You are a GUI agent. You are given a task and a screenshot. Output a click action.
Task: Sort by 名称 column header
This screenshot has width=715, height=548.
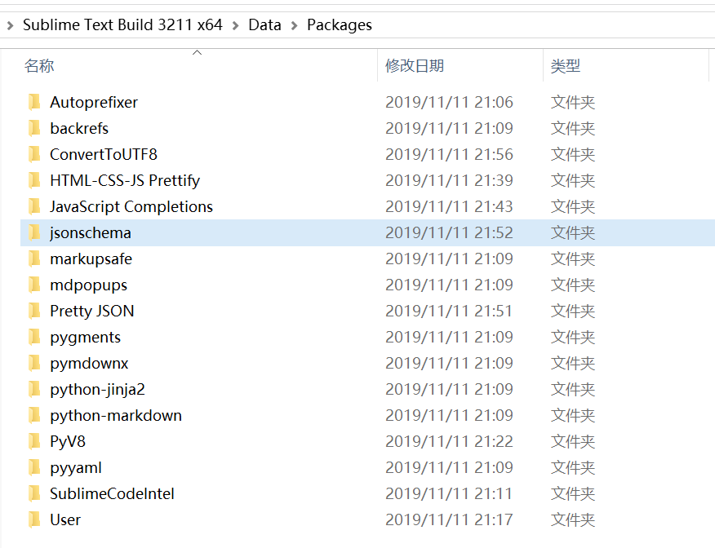[x=39, y=65]
